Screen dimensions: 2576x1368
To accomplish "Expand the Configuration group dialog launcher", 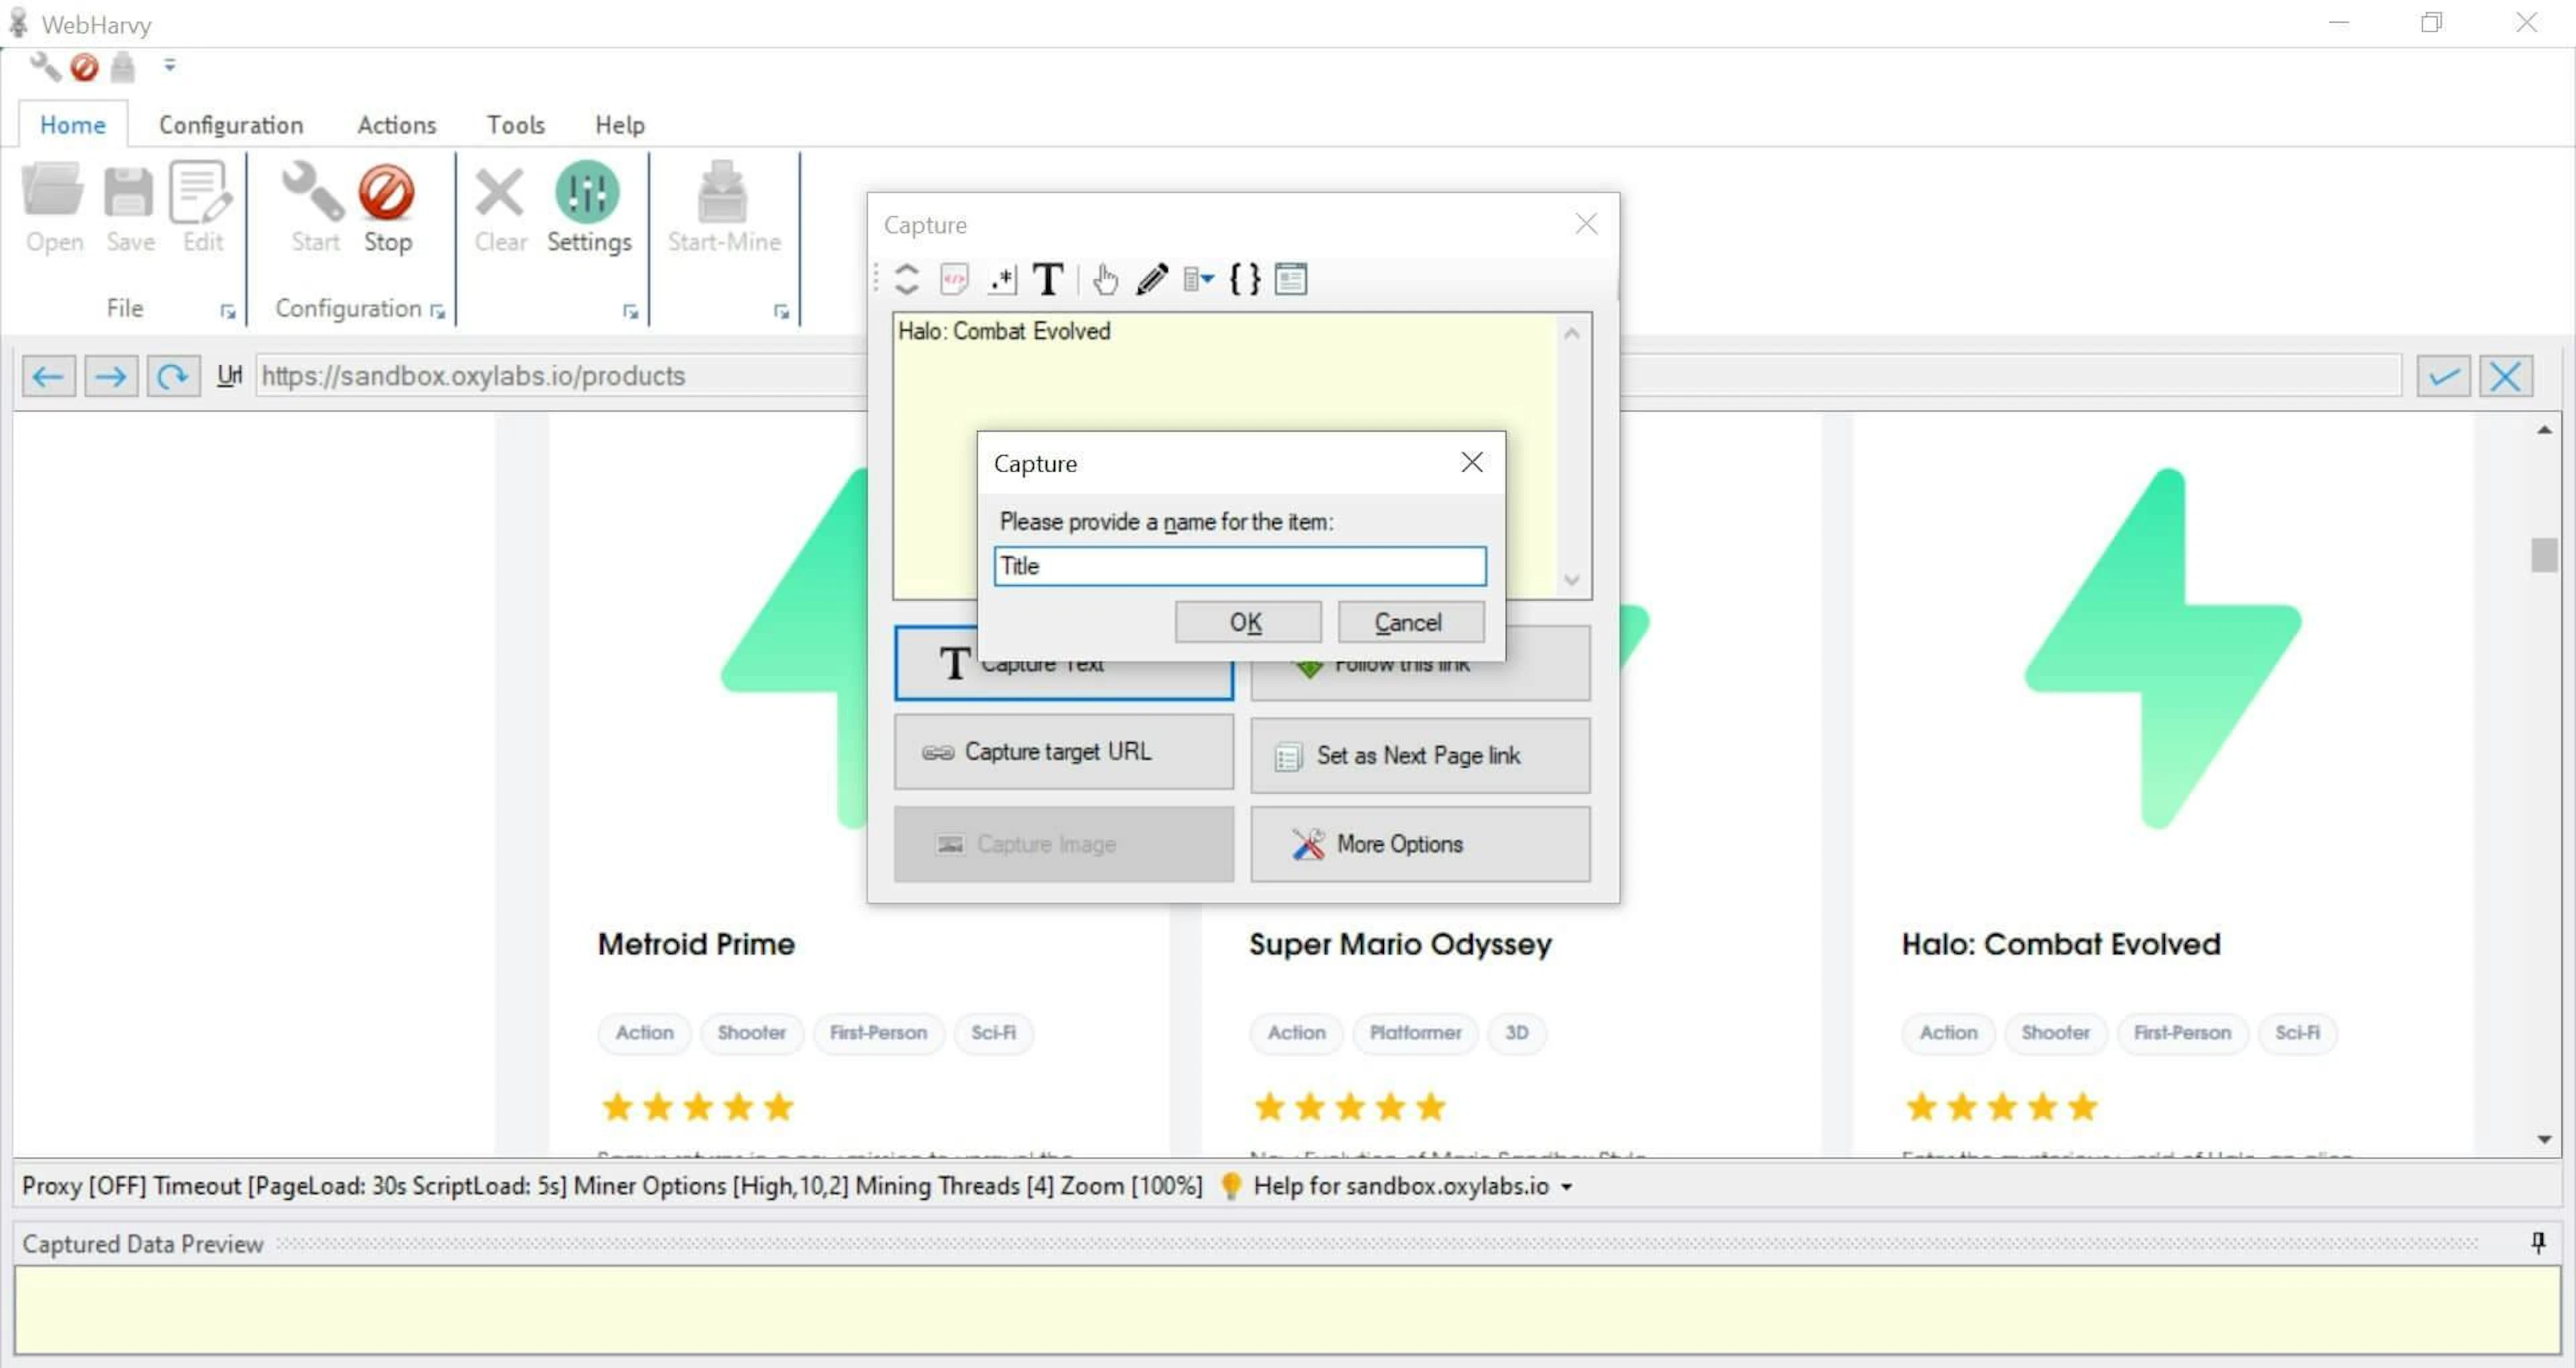I will pyautogui.click(x=437, y=312).
